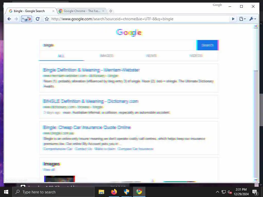Click the blue Search button
The height and width of the screenshot is (197, 263).
(208, 45)
